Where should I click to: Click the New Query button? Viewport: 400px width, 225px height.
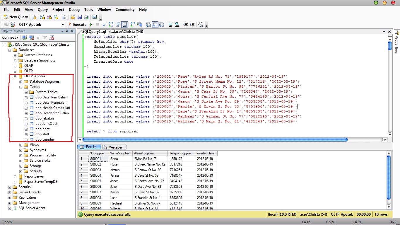16,17
